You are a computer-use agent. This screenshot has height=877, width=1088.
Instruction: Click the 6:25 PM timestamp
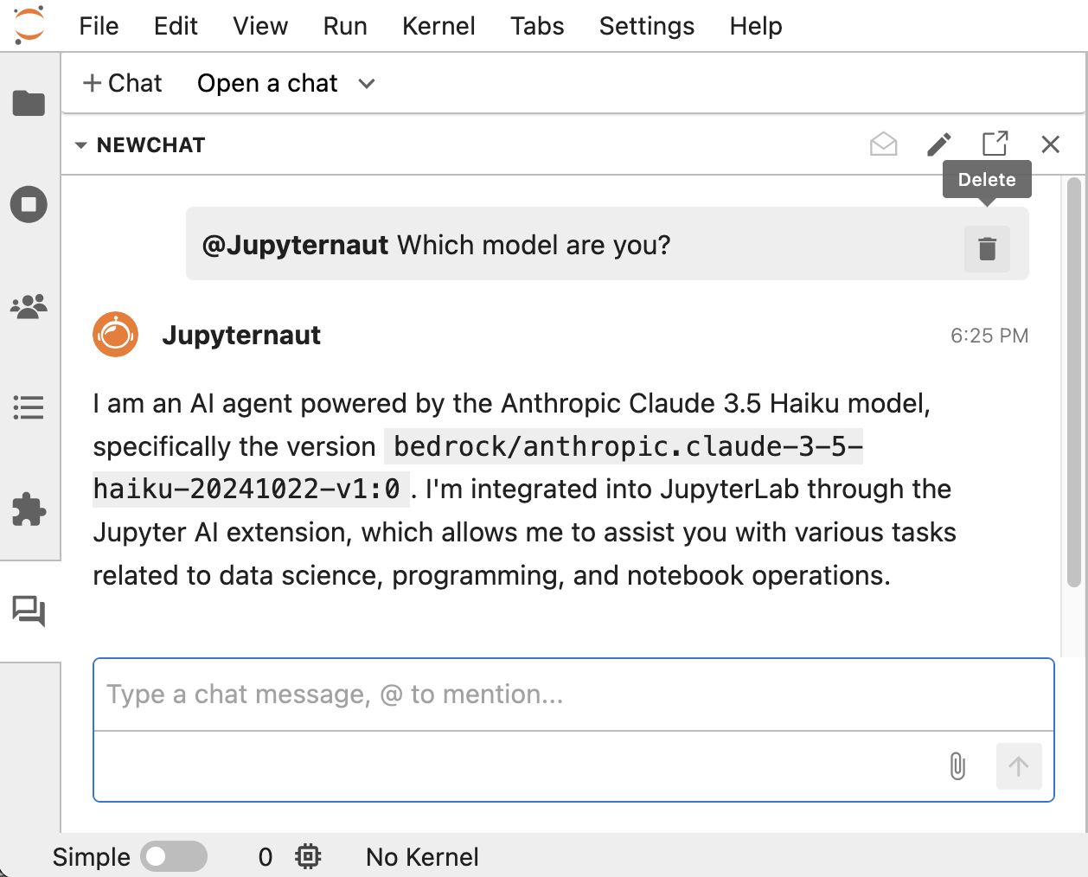coord(989,336)
